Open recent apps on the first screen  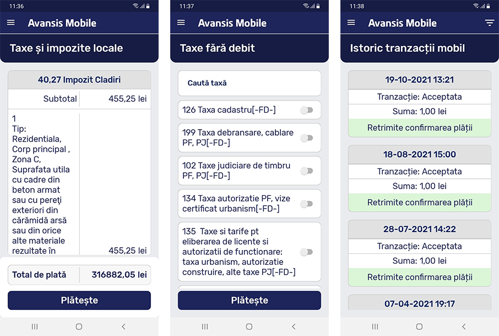coord(35,327)
